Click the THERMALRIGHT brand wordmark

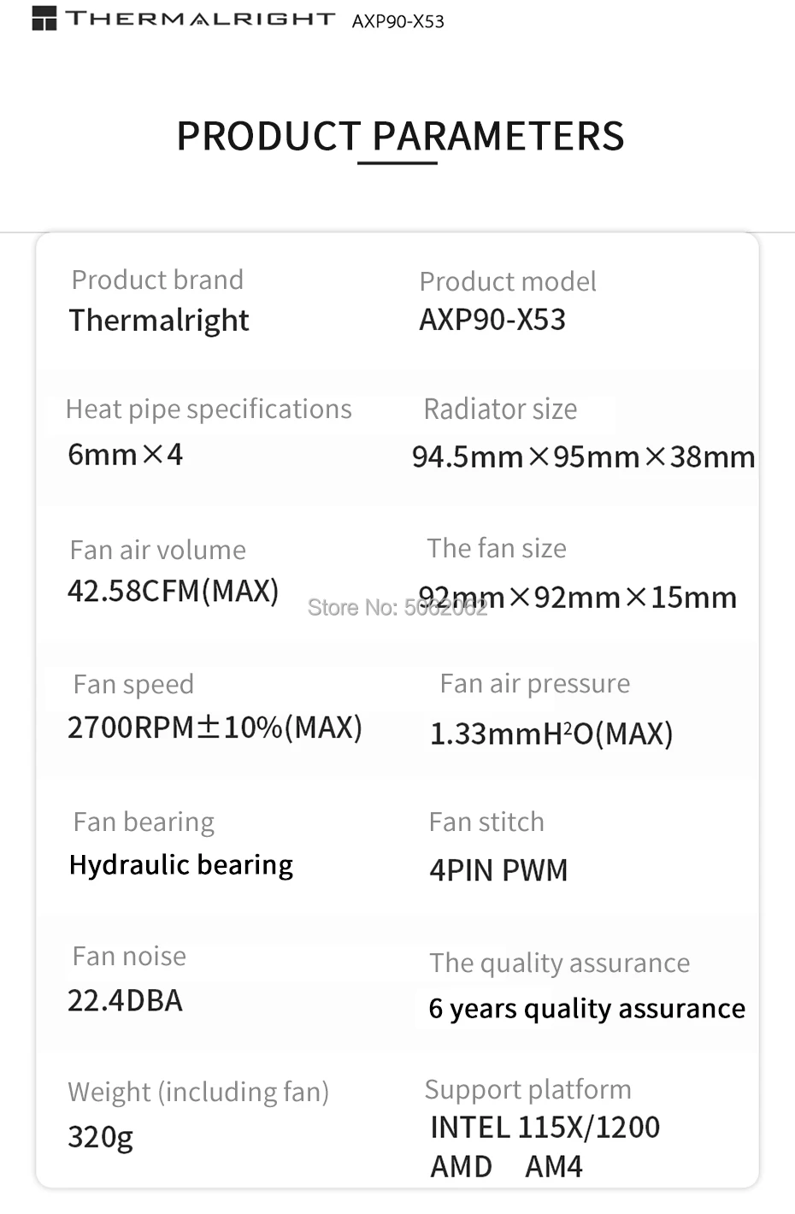[200, 19]
